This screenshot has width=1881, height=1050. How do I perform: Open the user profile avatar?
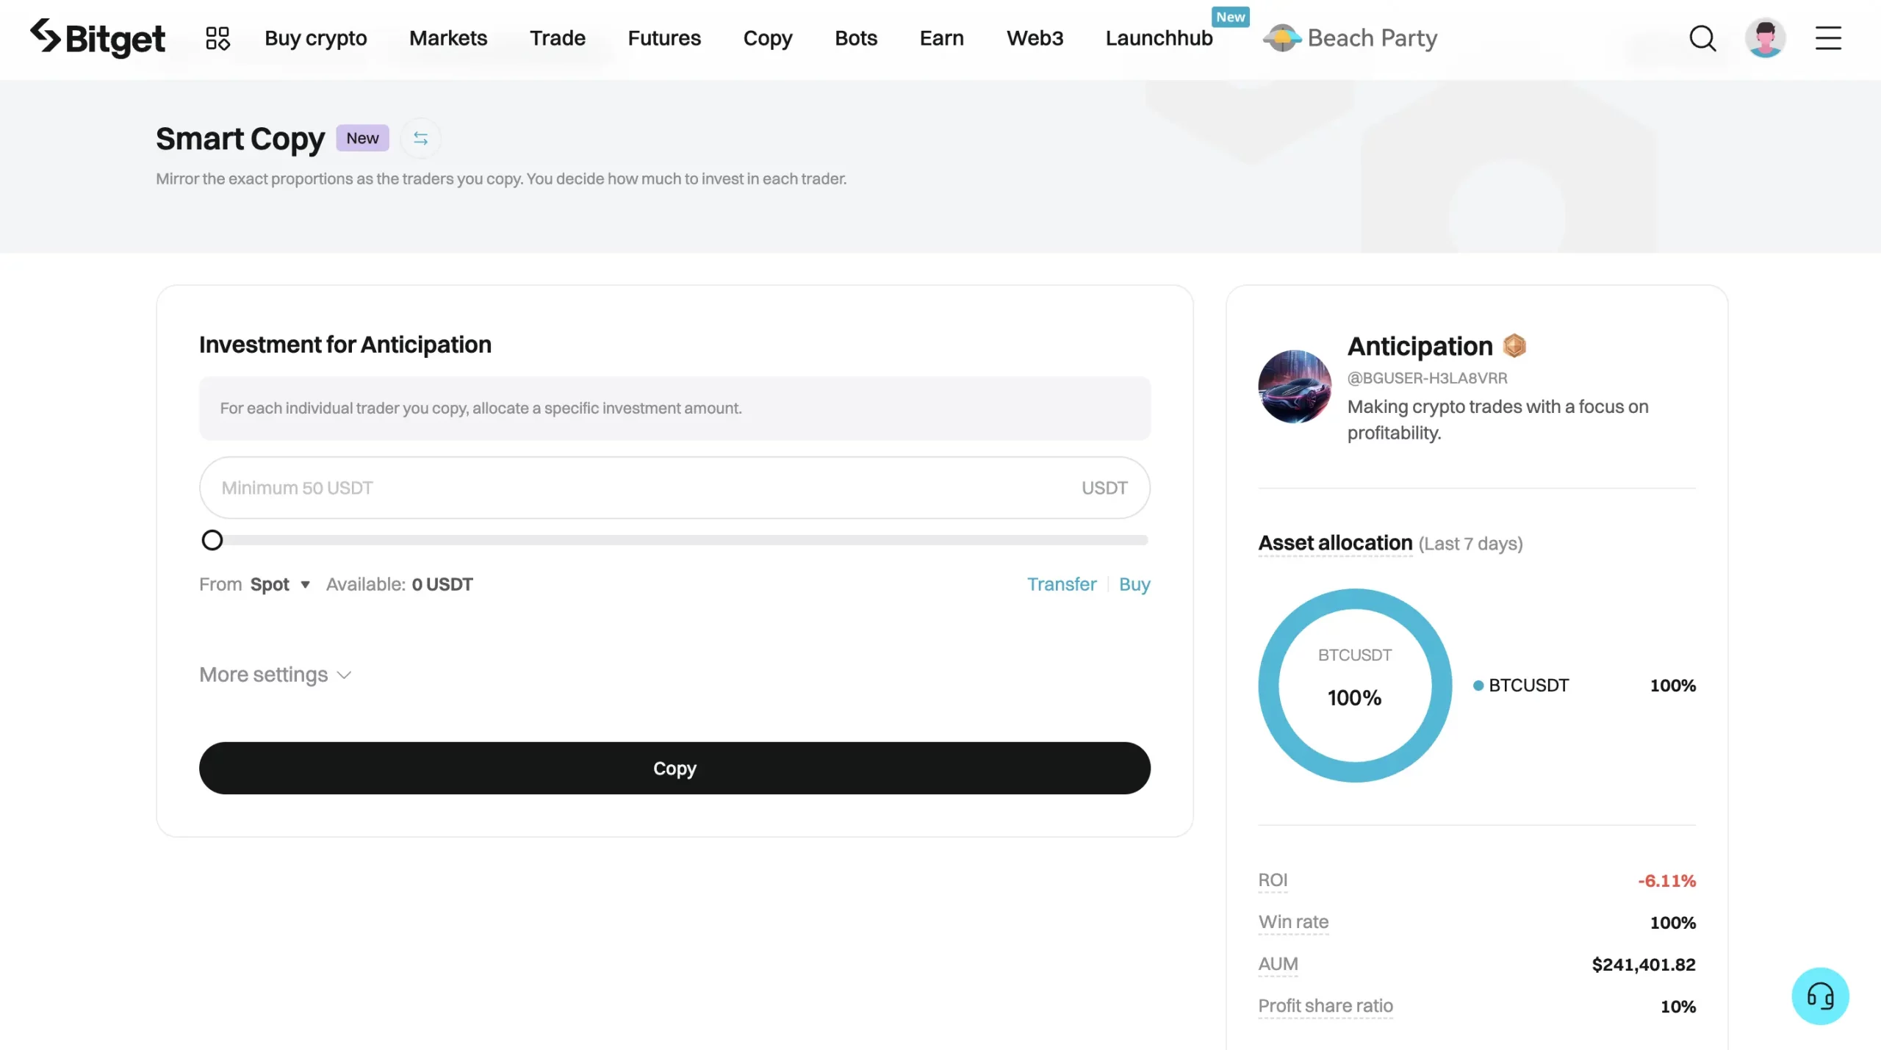click(x=1765, y=38)
